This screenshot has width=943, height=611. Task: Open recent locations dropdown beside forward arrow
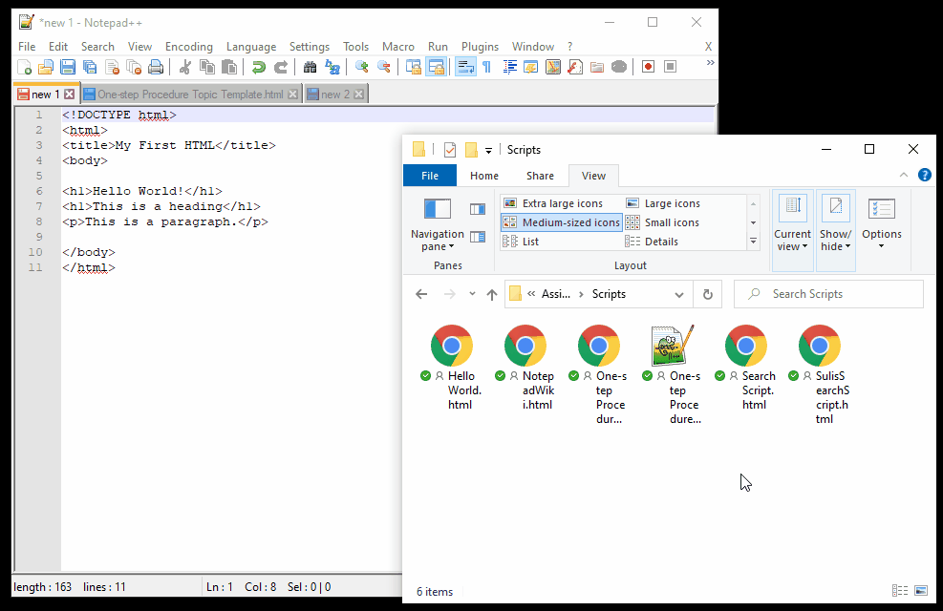coord(472,294)
